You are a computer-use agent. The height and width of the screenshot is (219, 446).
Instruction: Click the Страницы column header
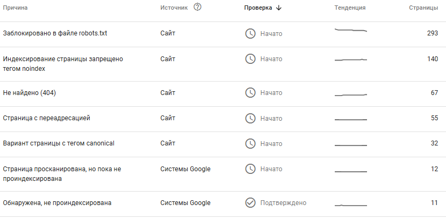pyautogui.click(x=423, y=8)
